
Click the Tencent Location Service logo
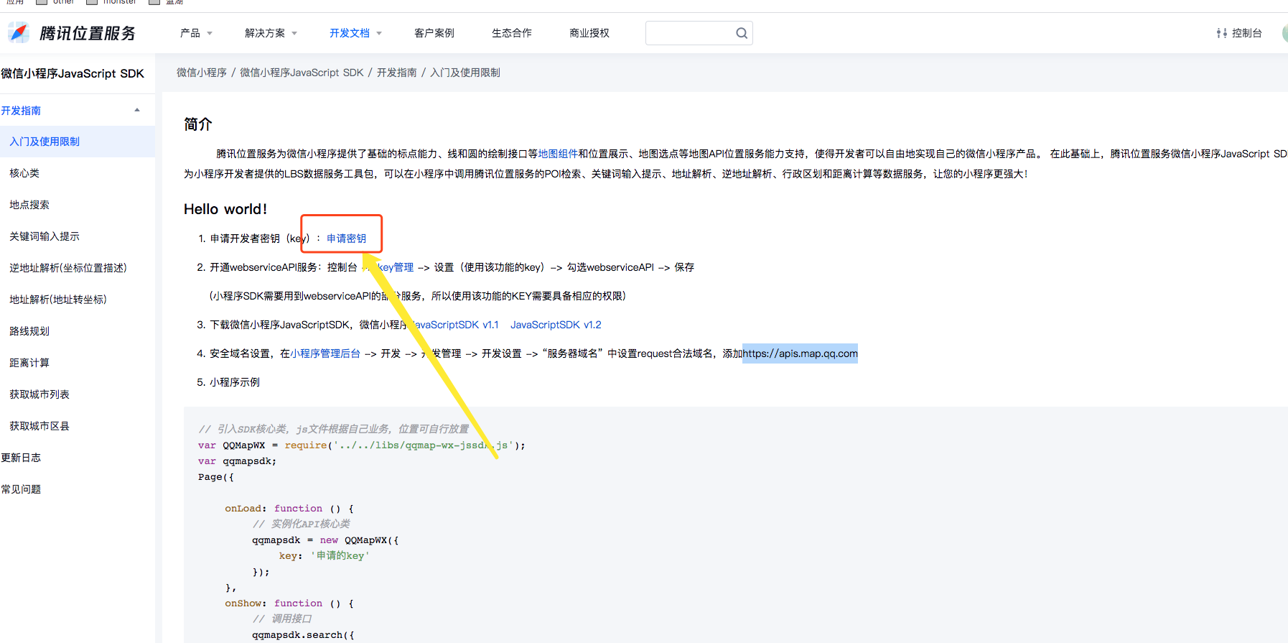[x=72, y=33]
